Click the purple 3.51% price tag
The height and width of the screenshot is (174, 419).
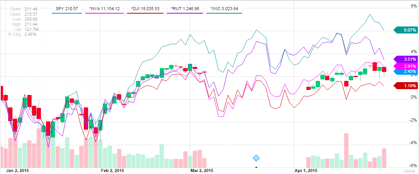(x=407, y=60)
